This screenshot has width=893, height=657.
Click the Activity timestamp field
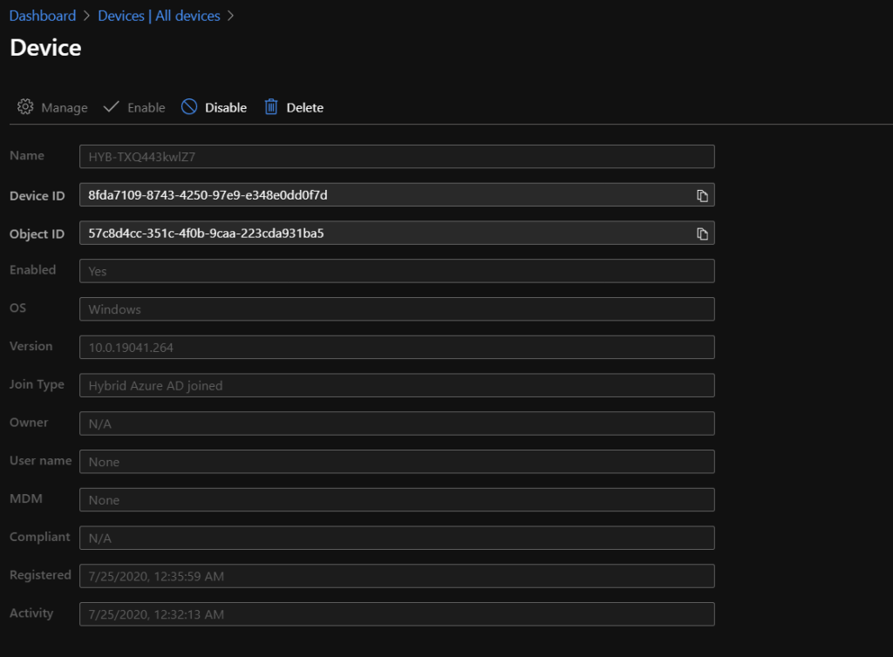coord(396,614)
